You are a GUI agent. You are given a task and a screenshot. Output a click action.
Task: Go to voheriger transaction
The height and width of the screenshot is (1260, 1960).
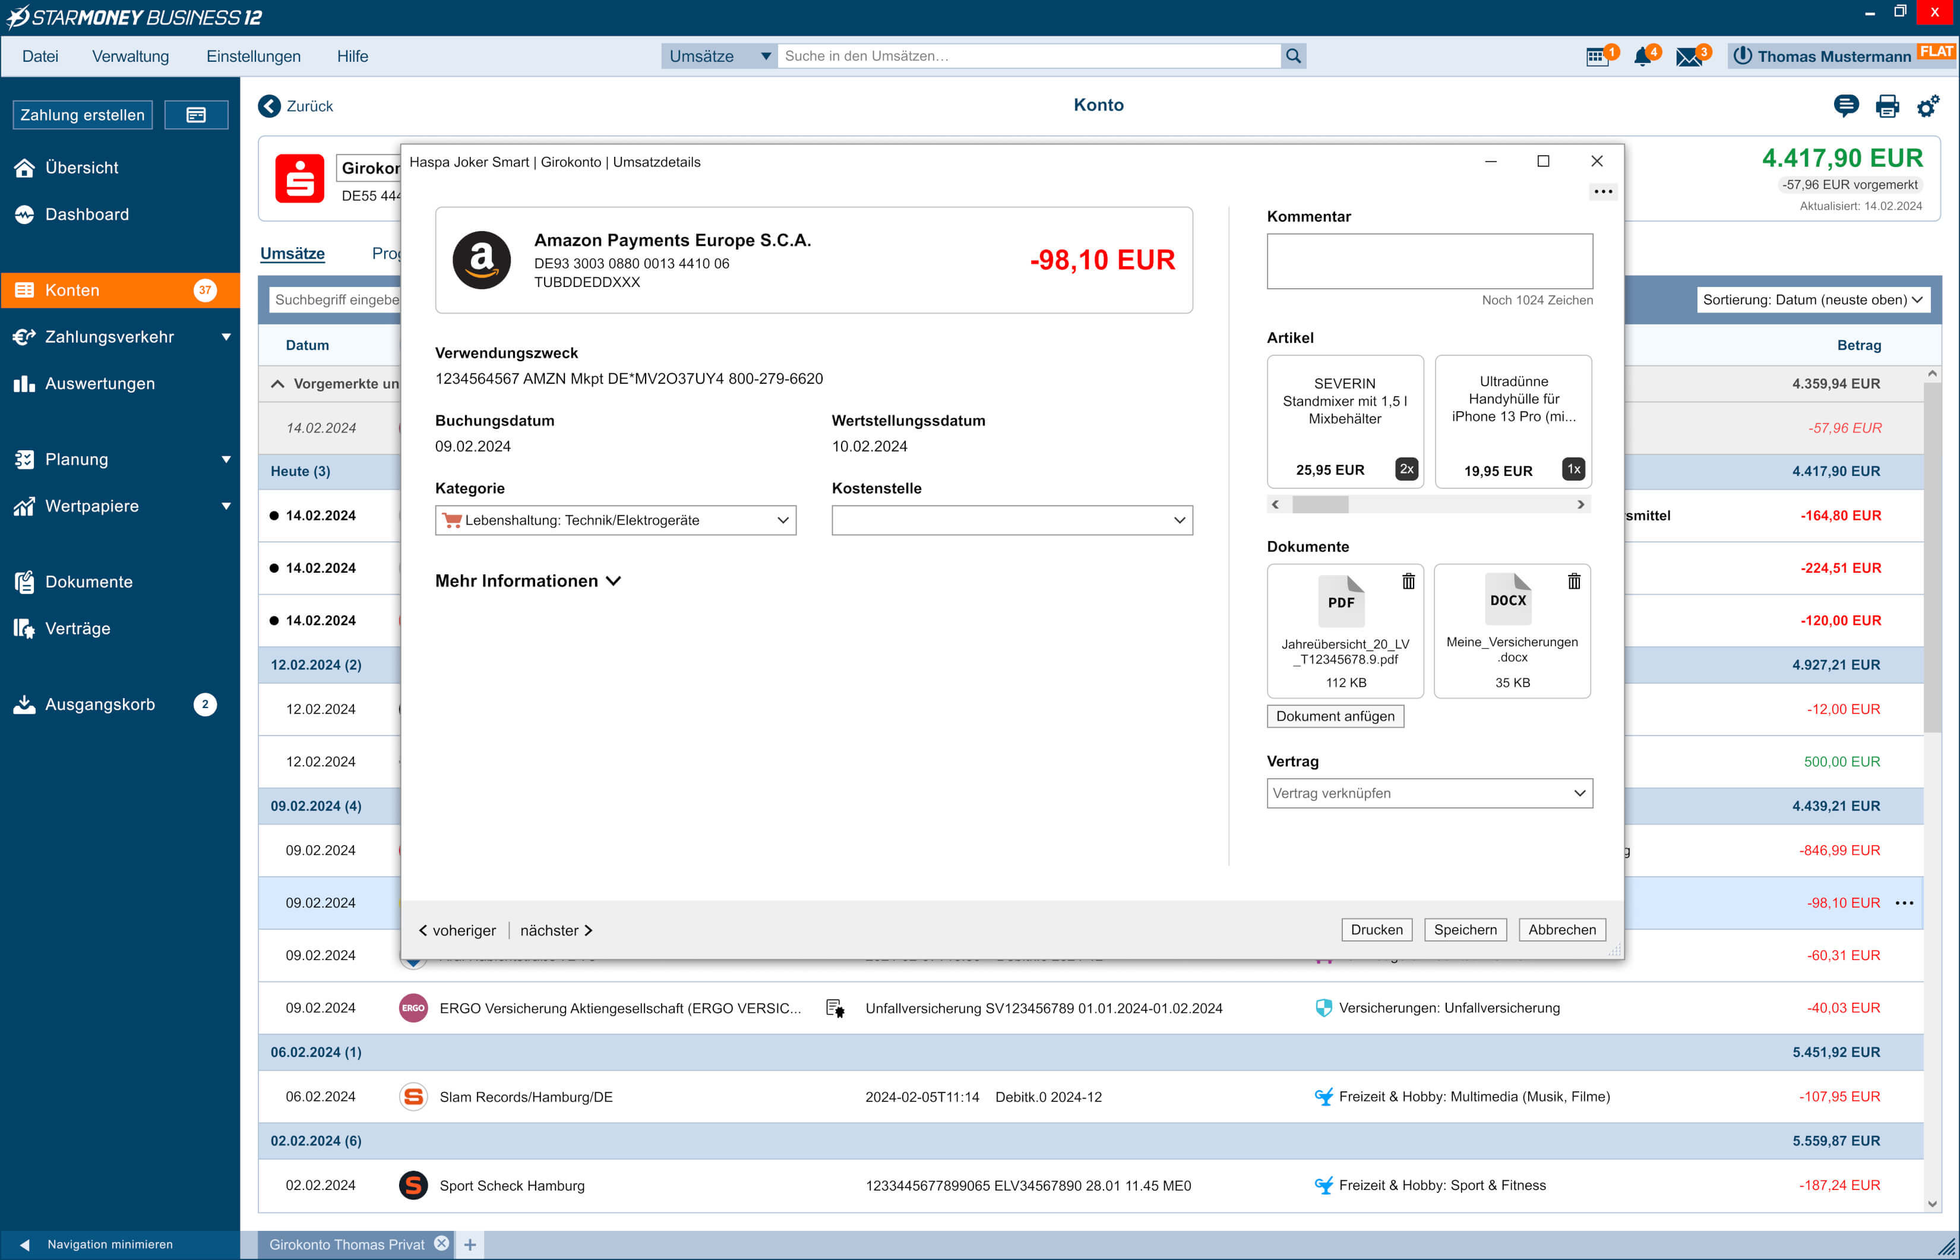(457, 930)
